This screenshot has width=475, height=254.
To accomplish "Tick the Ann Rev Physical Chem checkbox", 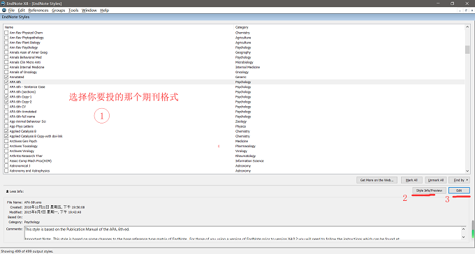I will [x=6, y=33].
